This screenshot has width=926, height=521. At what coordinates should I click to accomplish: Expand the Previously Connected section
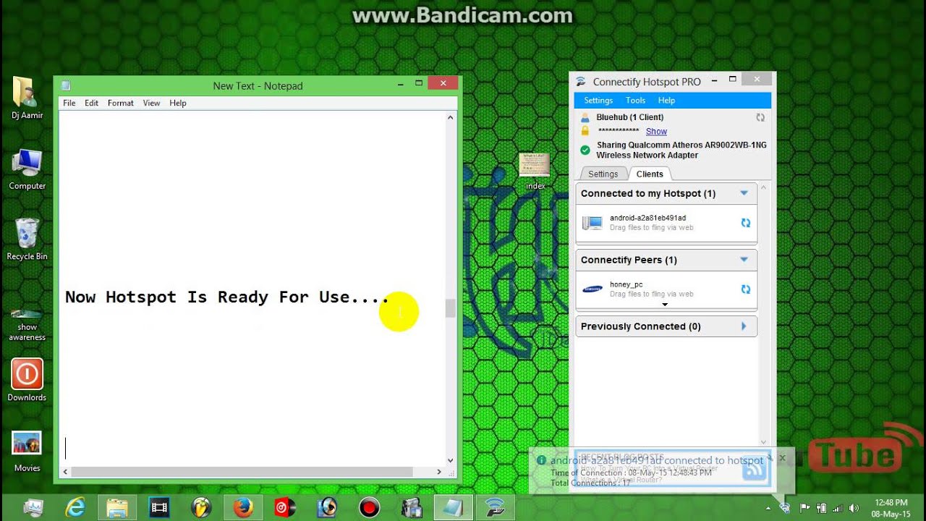click(x=744, y=326)
